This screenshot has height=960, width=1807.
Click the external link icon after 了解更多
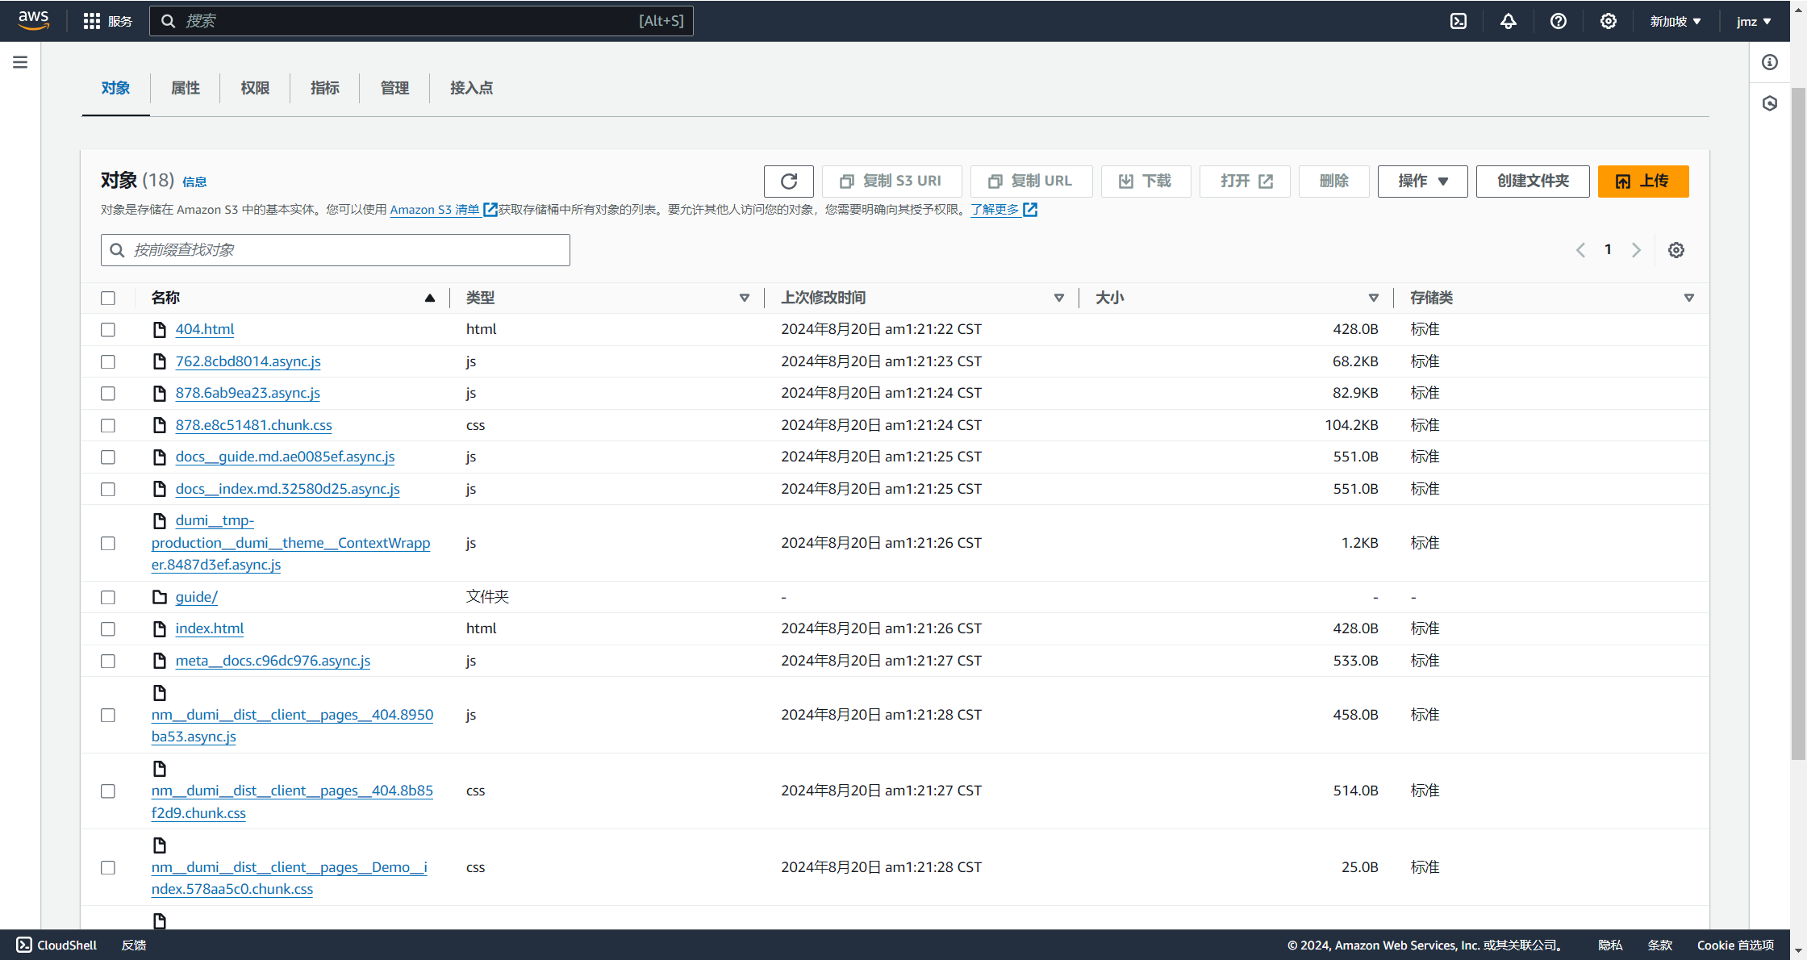click(x=1030, y=210)
